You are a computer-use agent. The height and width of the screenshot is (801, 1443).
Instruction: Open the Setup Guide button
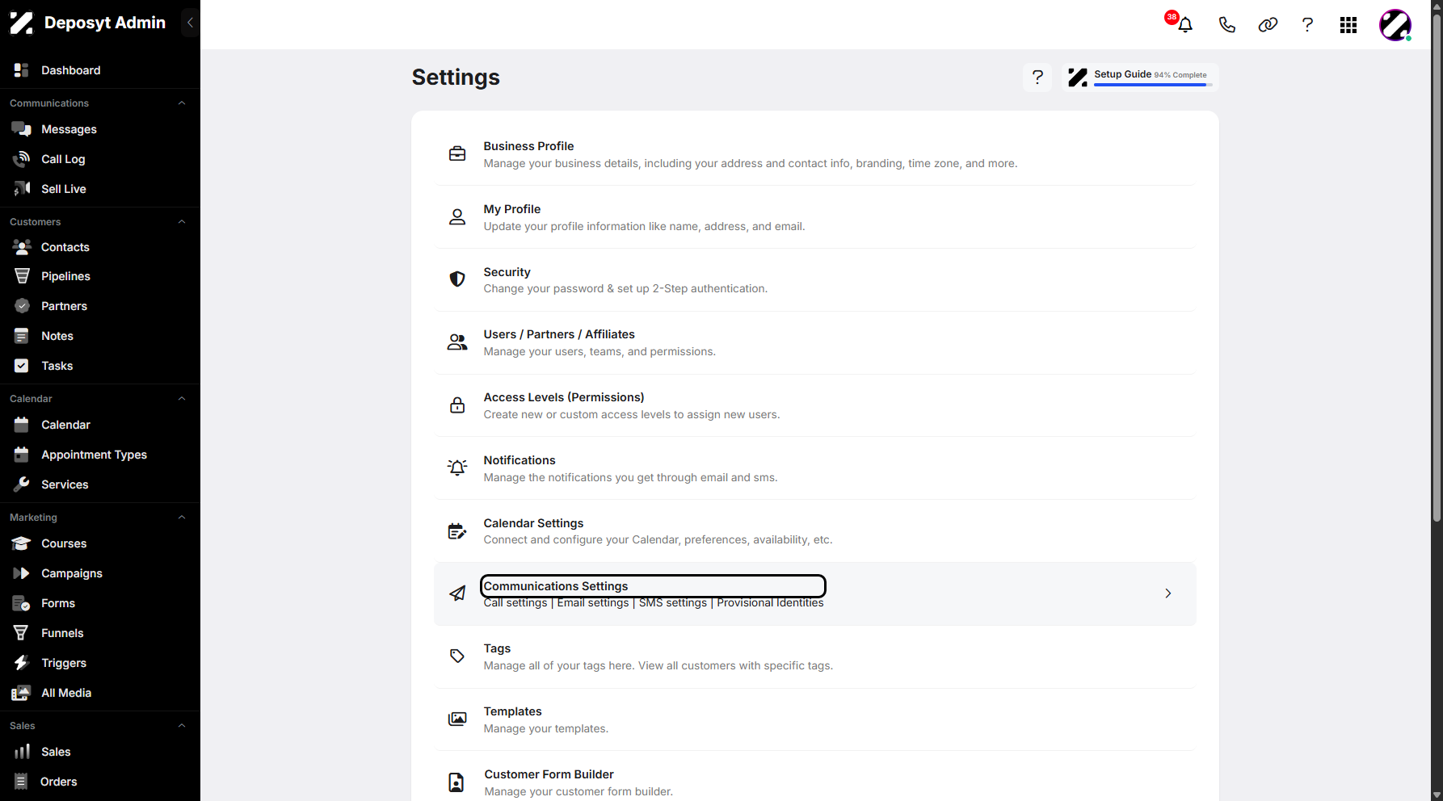pyautogui.click(x=1140, y=78)
